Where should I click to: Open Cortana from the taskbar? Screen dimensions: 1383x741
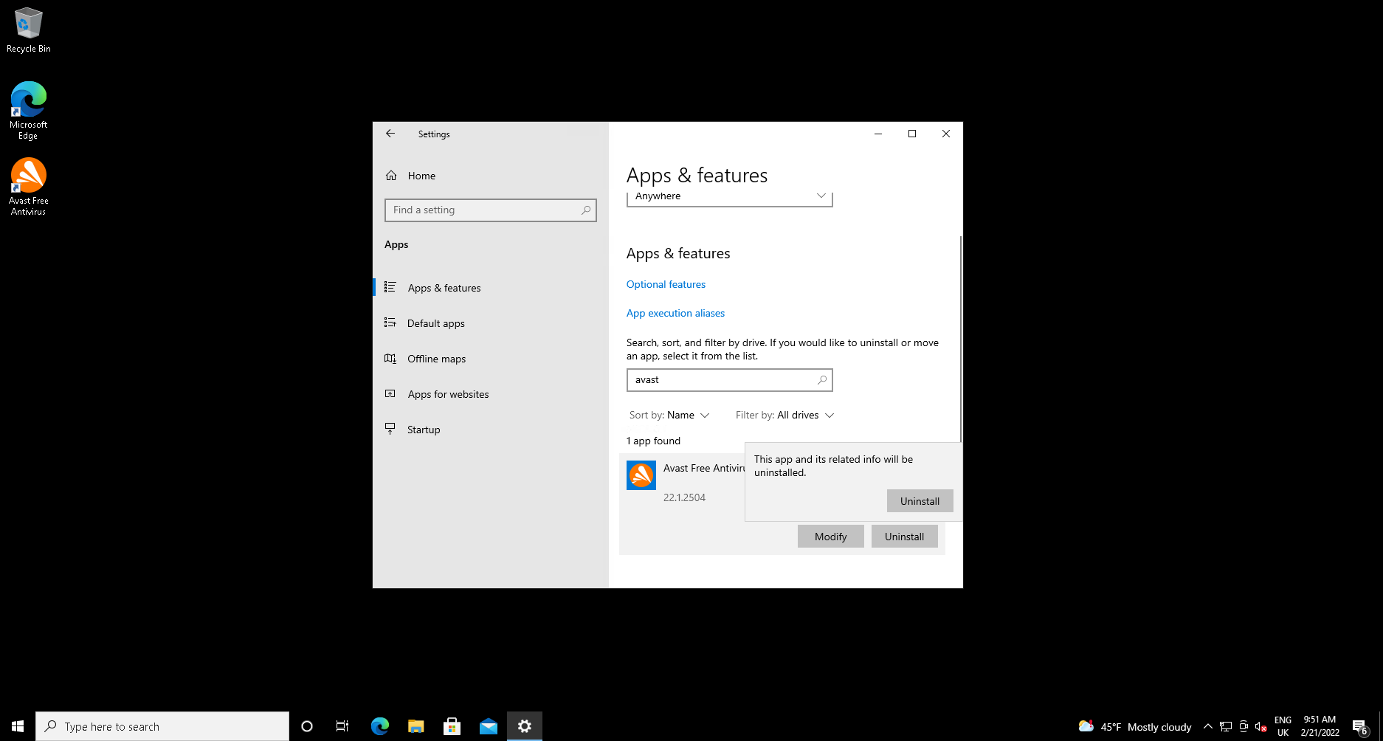307,726
